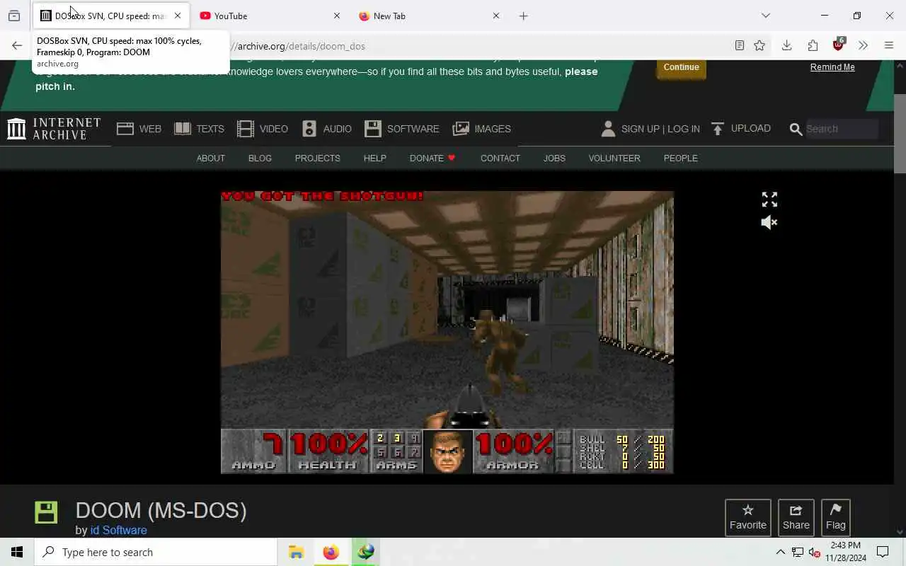Open the IMAGES media section

(481, 129)
